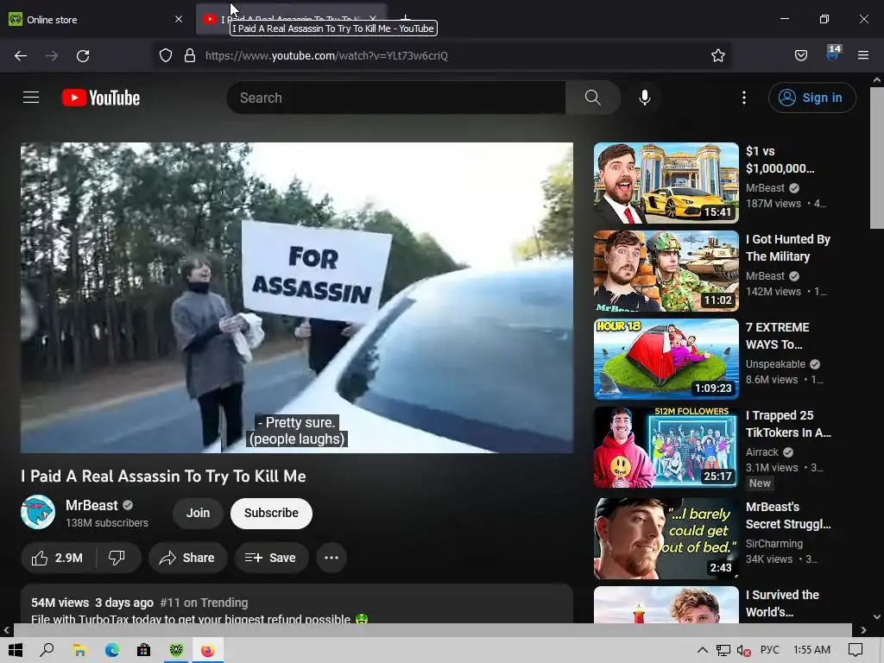
Task: Open Windows taskbar search
Action: click(x=47, y=650)
